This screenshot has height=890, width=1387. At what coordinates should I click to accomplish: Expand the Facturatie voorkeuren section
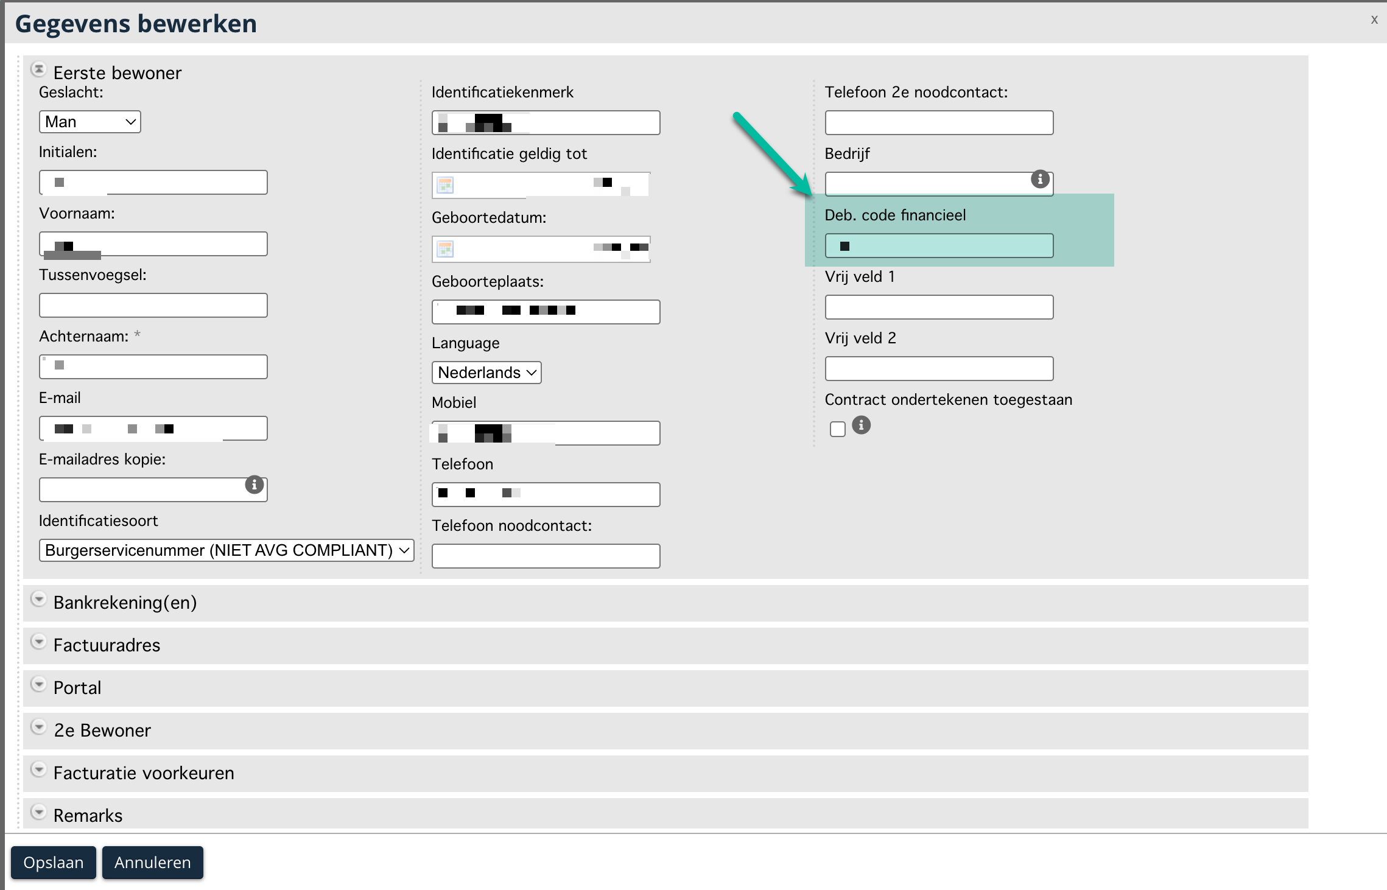[38, 770]
